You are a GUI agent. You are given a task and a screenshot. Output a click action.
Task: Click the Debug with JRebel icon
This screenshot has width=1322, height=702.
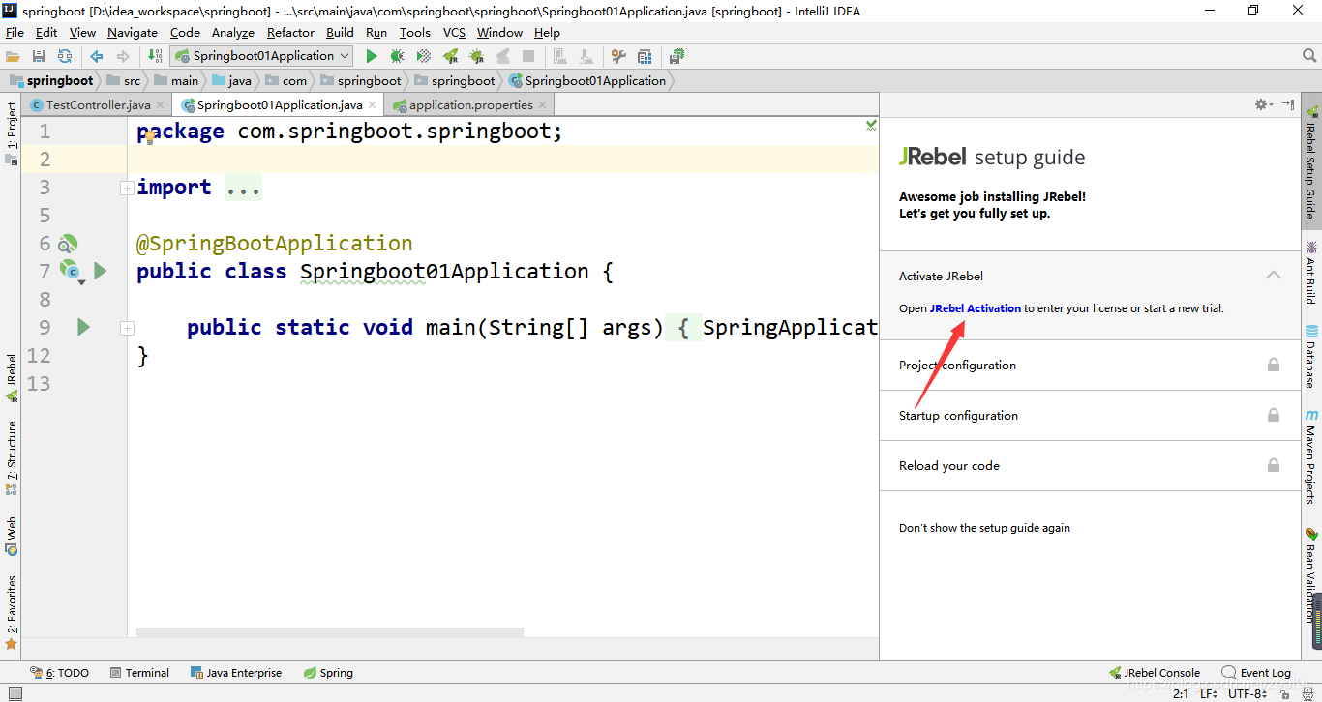pyautogui.click(x=477, y=56)
